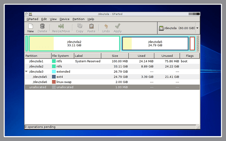Select /dev/sda2 block in the disk map
Screen dimensions: 226x141
[74, 44]
